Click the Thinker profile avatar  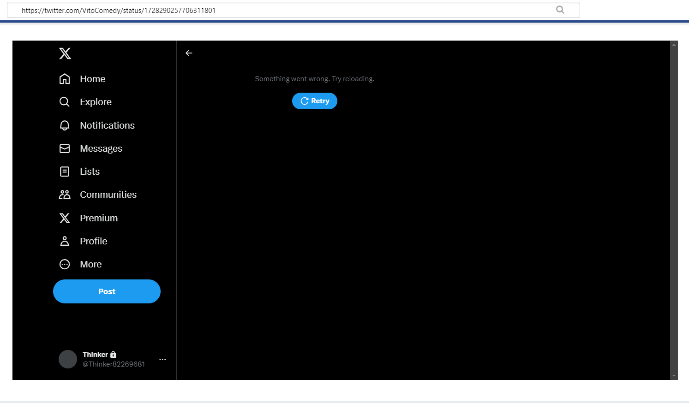pyautogui.click(x=68, y=359)
